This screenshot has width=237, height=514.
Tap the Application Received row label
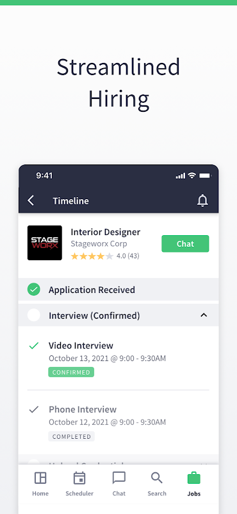(x=92, y=290)
